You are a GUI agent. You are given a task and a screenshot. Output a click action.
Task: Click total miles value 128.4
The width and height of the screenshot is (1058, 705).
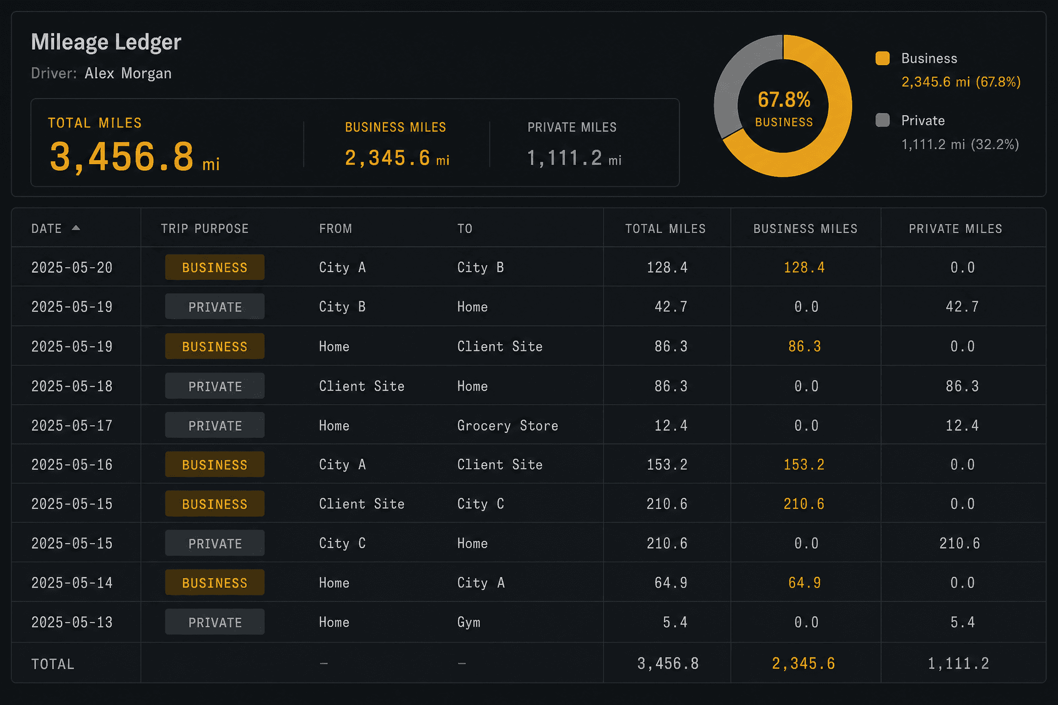(x=667, y=268)
